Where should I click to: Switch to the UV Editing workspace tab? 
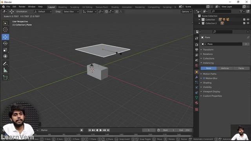tap(87, 7)
